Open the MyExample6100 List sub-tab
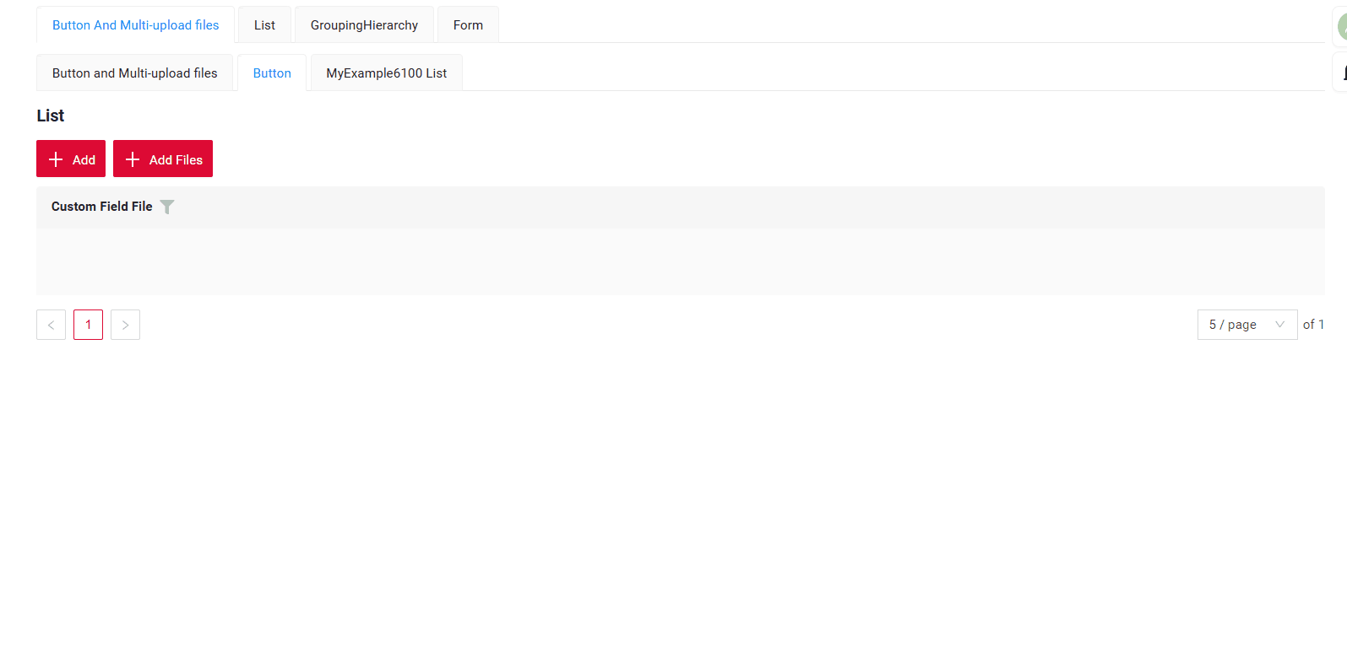This screenshot has height=662, width=1347. [386, 73]
